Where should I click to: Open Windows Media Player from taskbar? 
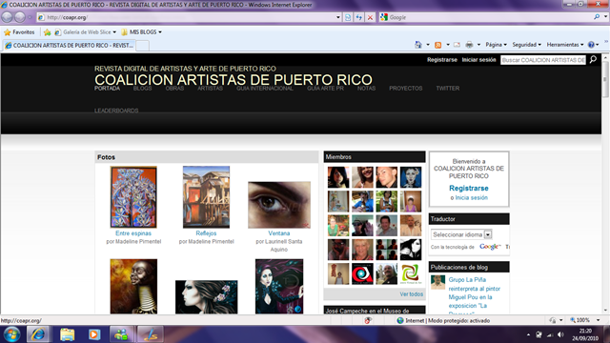93,334
